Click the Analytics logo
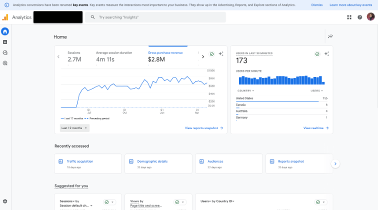 5,17
